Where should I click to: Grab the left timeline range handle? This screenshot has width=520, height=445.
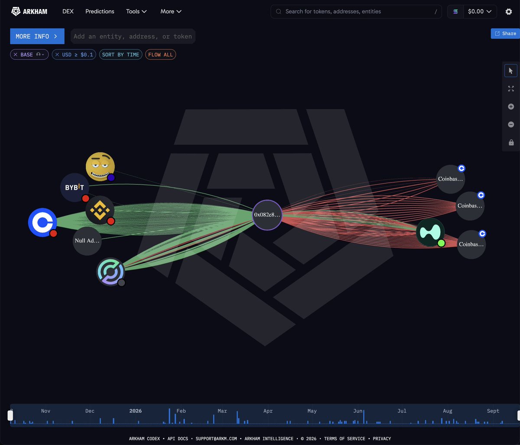pos(10,416)
